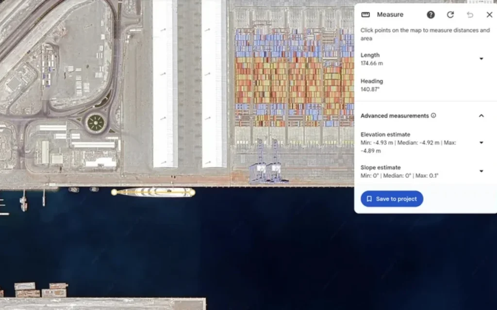Click the undo arrow in Measure panel
The width and height of the screenshot is (497, 310).
click(x=470, y=15)
